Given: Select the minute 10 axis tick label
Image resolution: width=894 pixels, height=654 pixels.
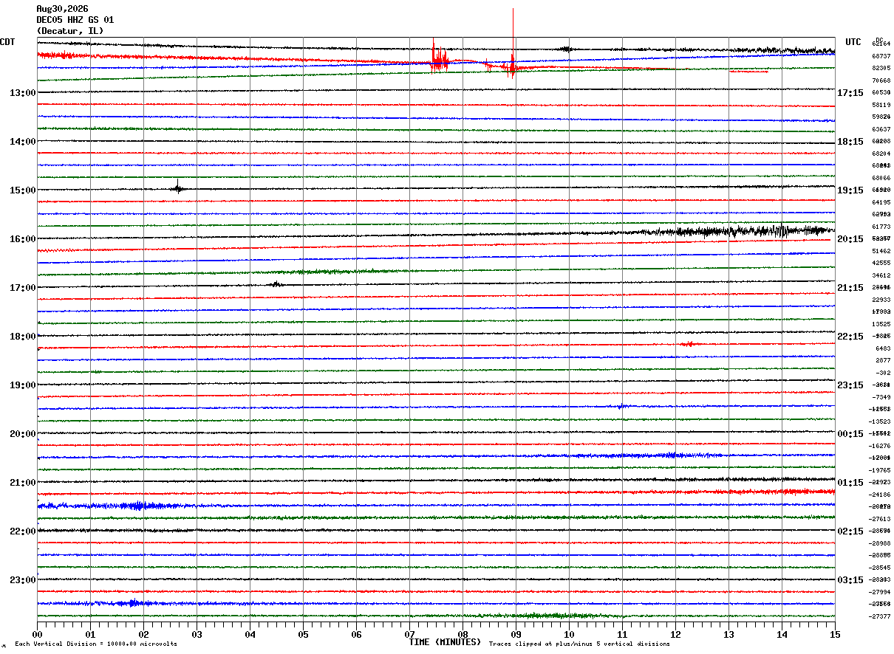Looking at the screenshot, I should coord(569,634).
